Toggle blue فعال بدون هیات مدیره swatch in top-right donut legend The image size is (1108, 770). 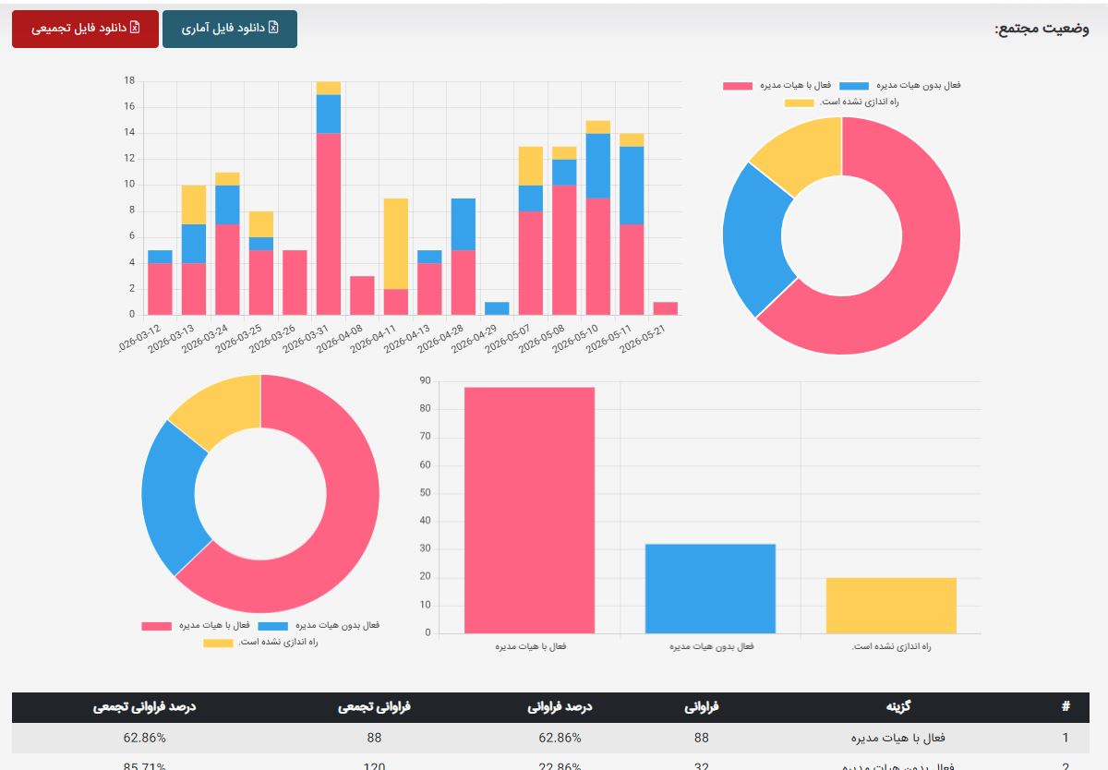point(855,86)
